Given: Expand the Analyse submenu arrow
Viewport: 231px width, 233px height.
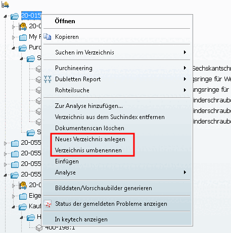Looking at the screenshot, I should (185, 172).
